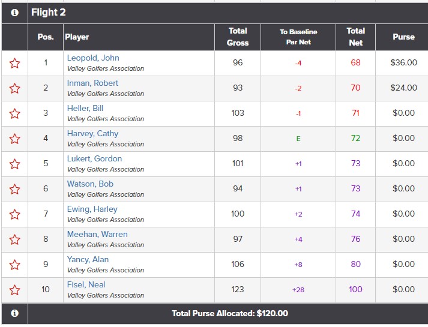Click the Purse column header
Image resolution: width=428 pixels, height=327 pixels.
coord(403,37)
